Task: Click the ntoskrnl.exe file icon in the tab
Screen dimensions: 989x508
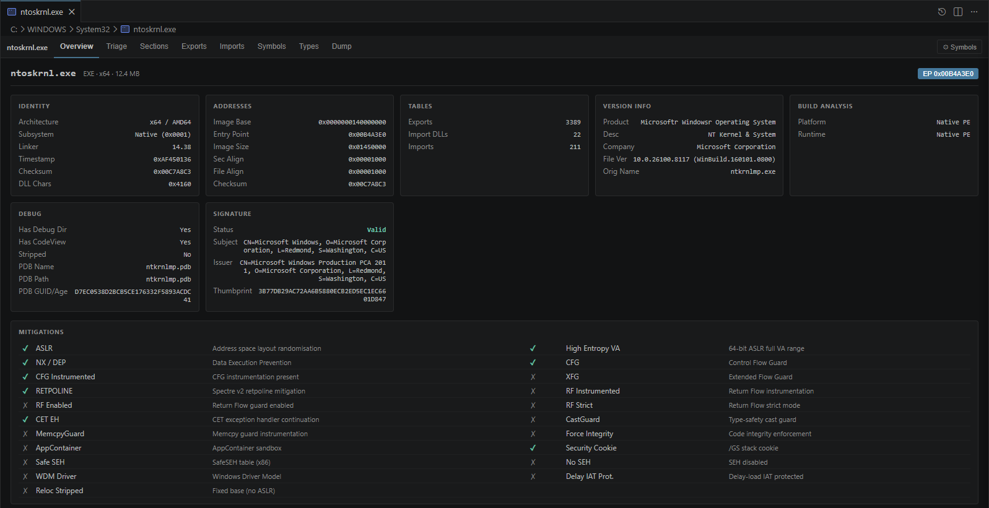Action: (x=12, y=12)
